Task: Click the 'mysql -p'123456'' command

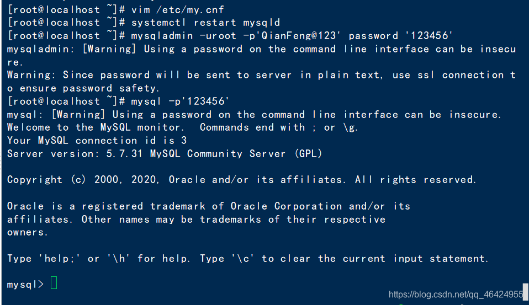Action: click(180, 101)
